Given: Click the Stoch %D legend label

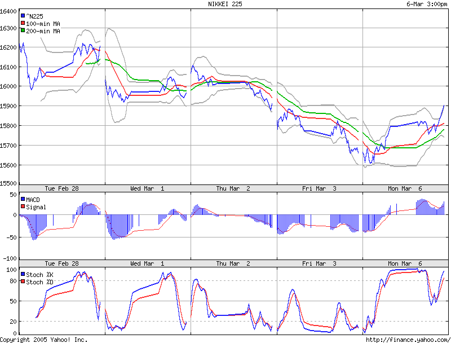Looking at the screenshot, I should [39, 282].
